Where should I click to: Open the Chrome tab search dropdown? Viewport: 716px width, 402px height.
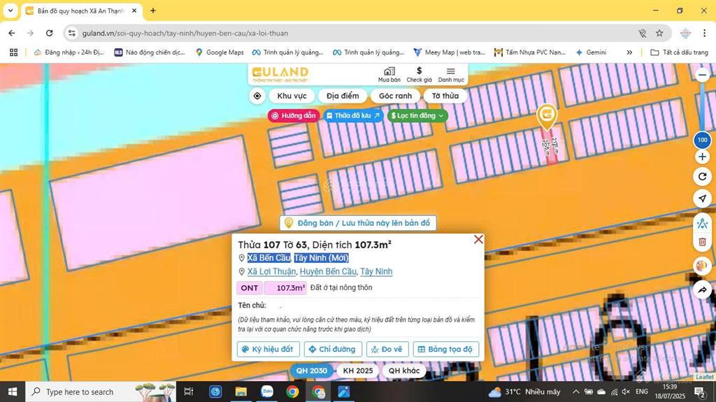pos(10,10)
